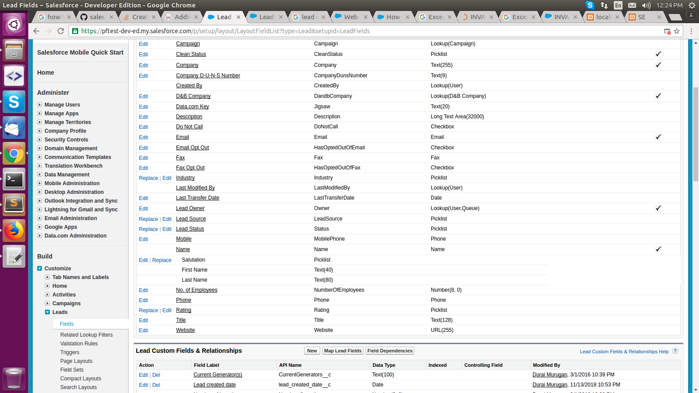Open Related Lookup Filters
Image resolution: width=699 pixels, height=393 pixels.
(87, 335)
